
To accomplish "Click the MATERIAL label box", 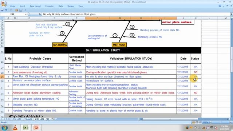I will click(60, 45).
